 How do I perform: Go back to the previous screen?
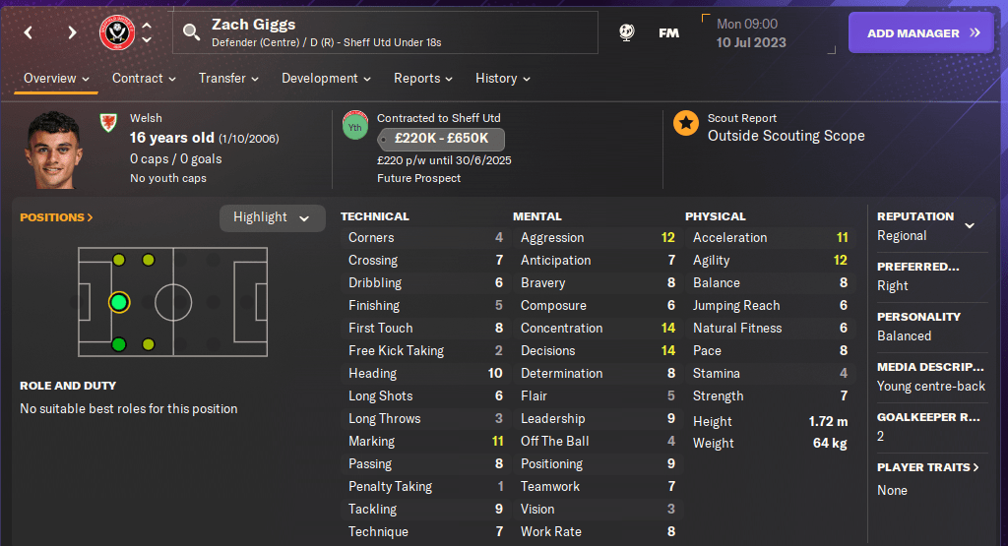pos(29,32)
